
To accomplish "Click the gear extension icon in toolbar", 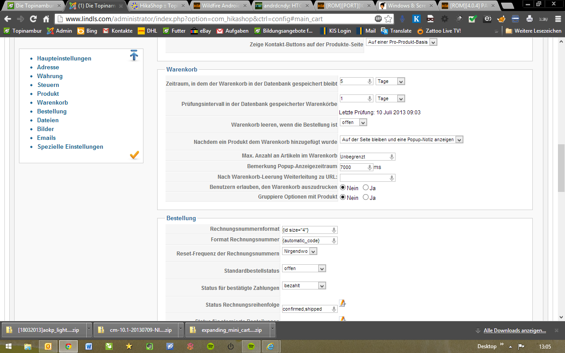I will tap(444, 19).
